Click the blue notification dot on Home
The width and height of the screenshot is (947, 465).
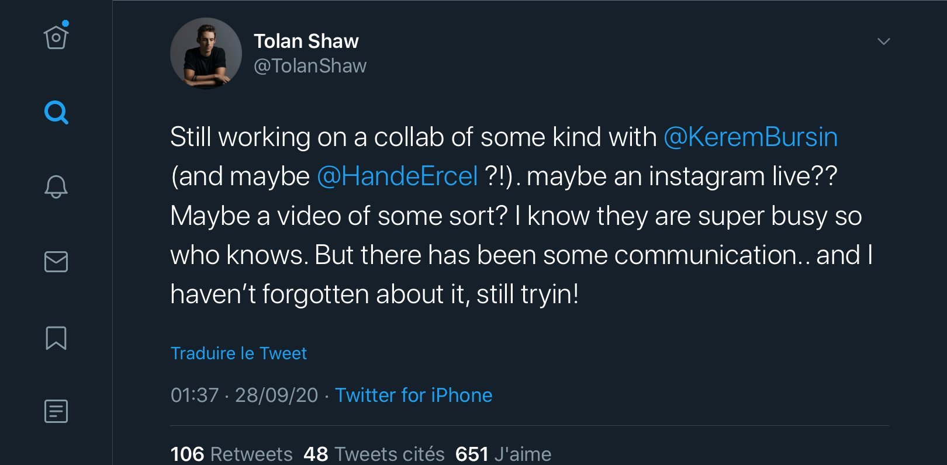65,23
